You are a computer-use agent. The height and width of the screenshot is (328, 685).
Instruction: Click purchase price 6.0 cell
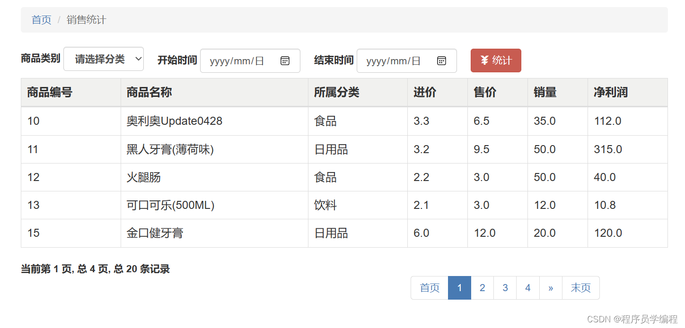[x=438, y=233]
